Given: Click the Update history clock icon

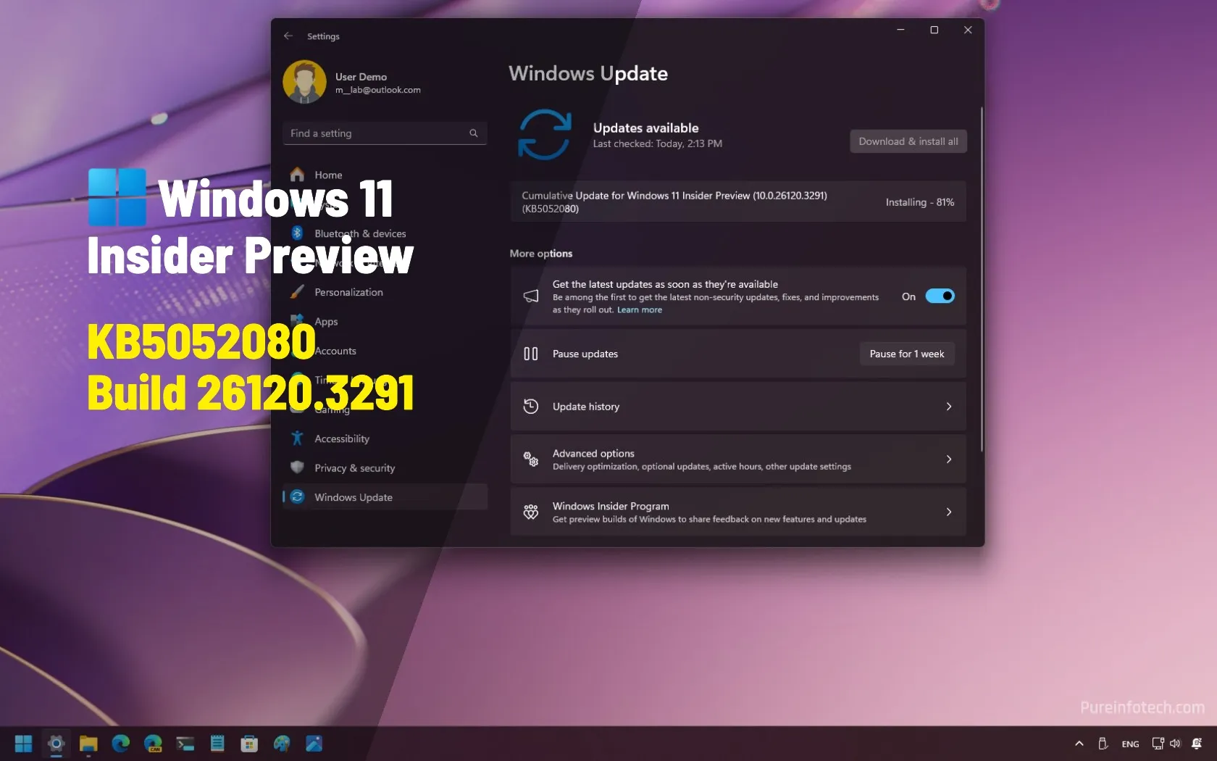Looking at the screenshot, I should 531,407.
